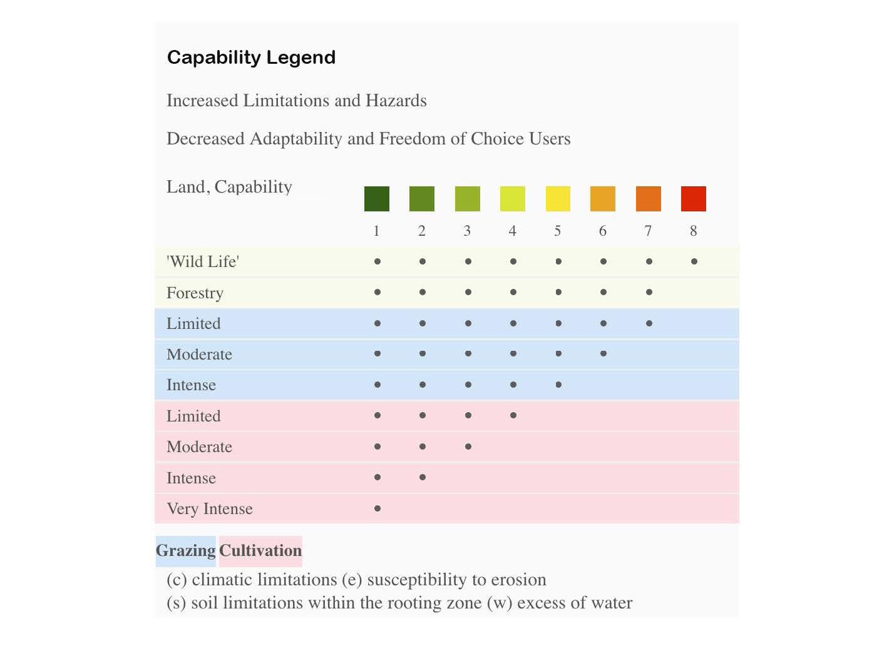Click the Very Intense row label
The width and height of the screenshot is (894, 646).
pos(210,508)
